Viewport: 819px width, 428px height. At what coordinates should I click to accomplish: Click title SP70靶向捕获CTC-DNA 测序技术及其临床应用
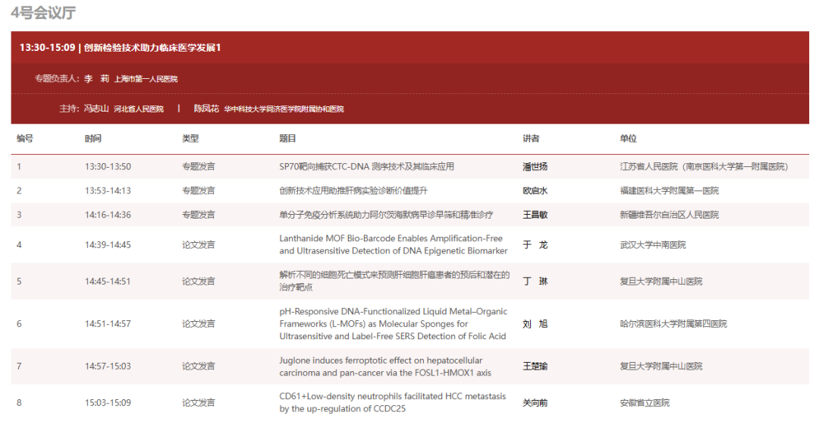pyautogui.click(x=367, y=167)
